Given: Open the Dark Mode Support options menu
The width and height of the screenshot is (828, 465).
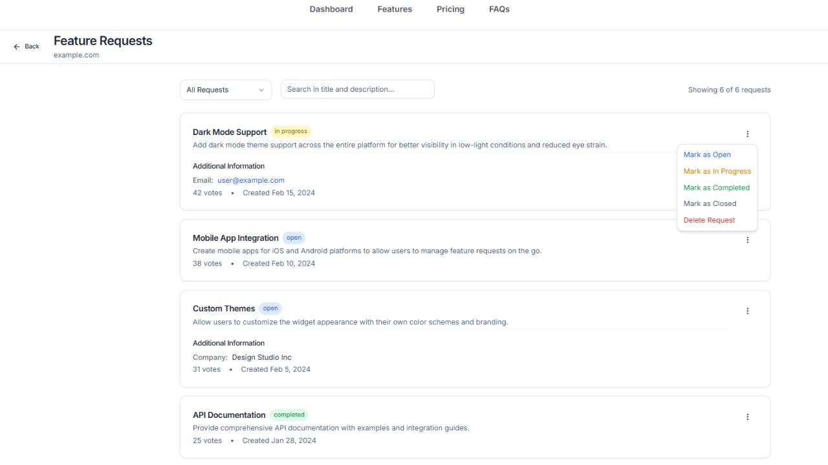Looking at the screenshot, I should pyautogui.click(x=747, y=134).
